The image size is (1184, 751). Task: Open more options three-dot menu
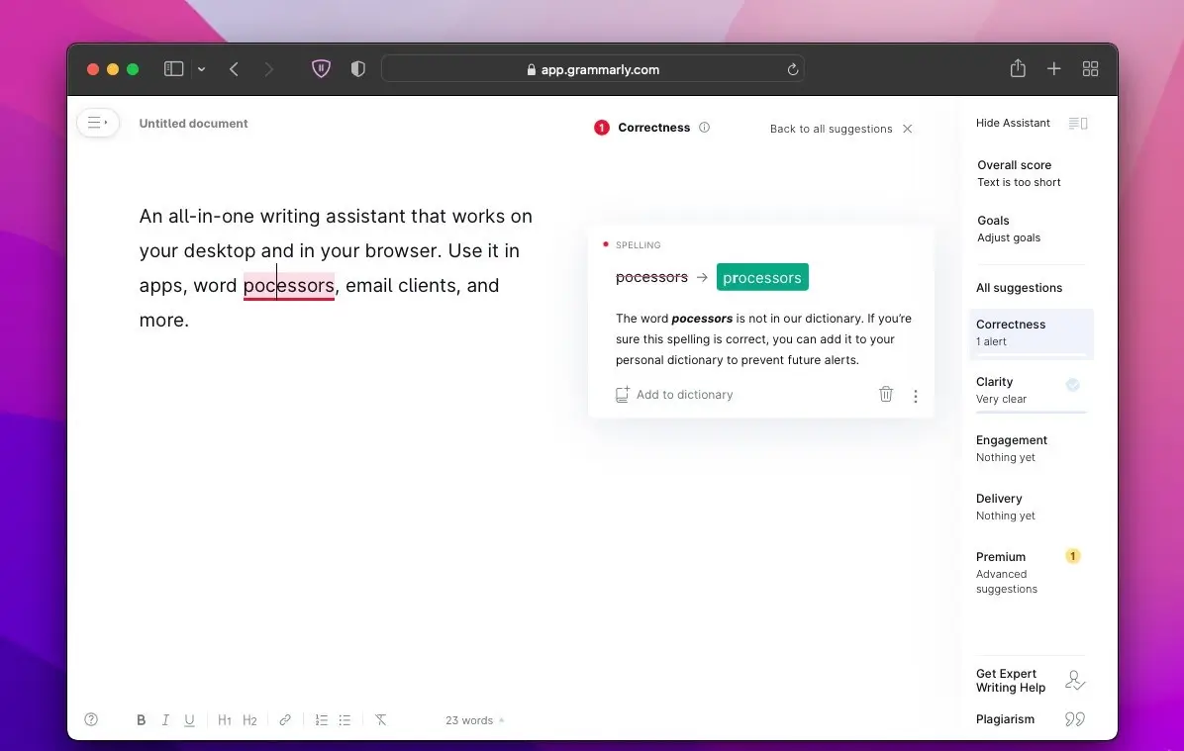click(915, 396)
